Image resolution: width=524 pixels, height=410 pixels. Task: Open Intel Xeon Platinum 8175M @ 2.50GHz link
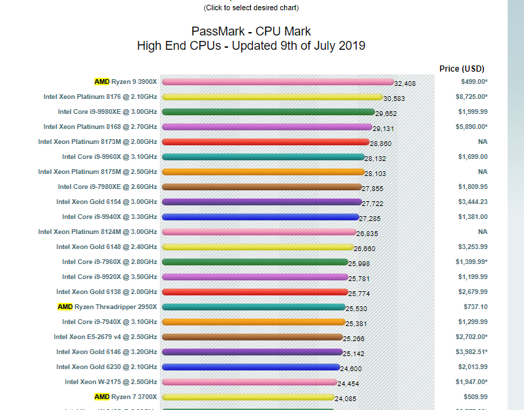pos(98,172)
